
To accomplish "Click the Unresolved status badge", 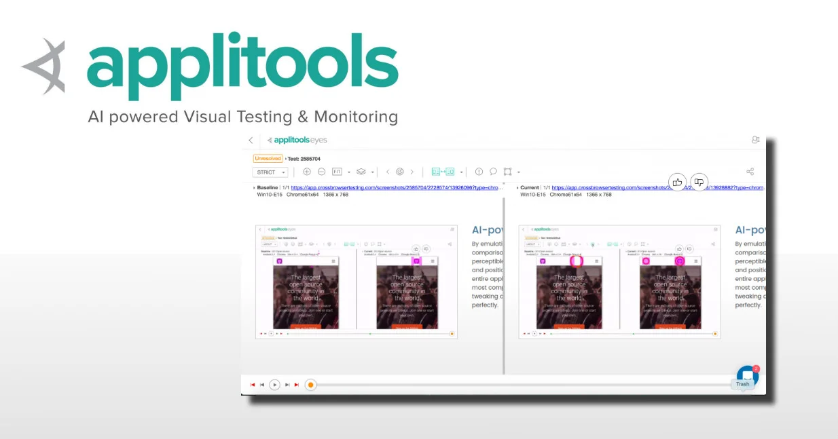I will tap(268, 158).
